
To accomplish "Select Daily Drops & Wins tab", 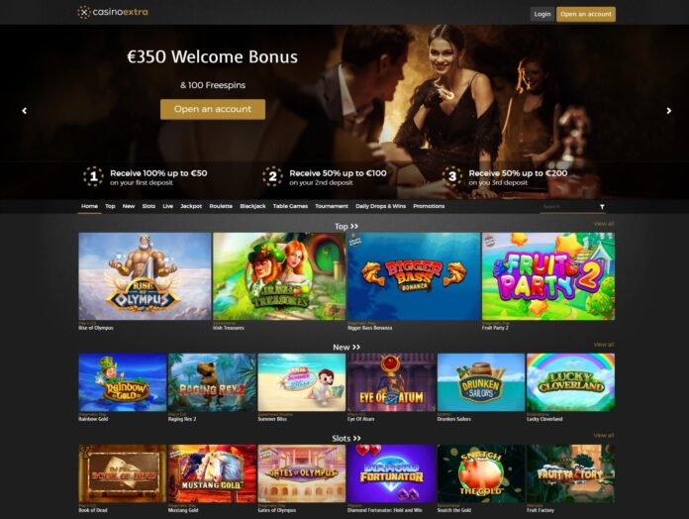I will pos(380,206).
